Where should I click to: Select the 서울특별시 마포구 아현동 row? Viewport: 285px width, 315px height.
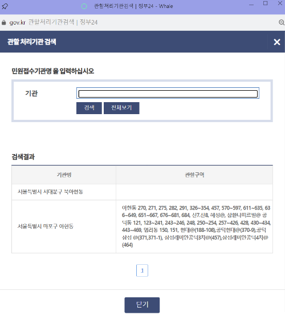pos(142,227)
